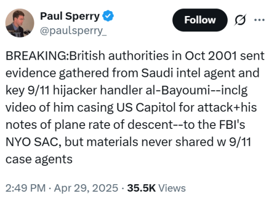Image resolution: width=277 pixels, height=199 pixels.
Task: Open the three-dot more options menu
Action: 259,20
